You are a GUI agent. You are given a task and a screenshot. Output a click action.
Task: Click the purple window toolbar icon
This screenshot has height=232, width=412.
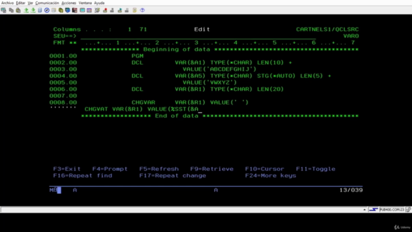pos(89,10)
